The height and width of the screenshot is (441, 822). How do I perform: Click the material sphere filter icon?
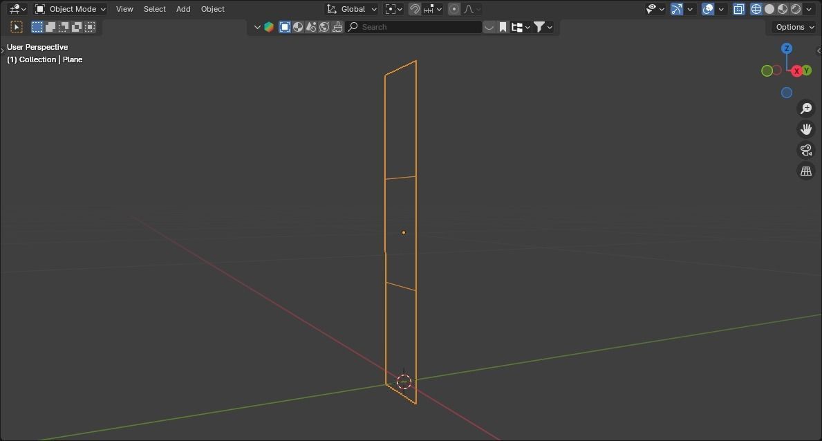pos(298,27)
